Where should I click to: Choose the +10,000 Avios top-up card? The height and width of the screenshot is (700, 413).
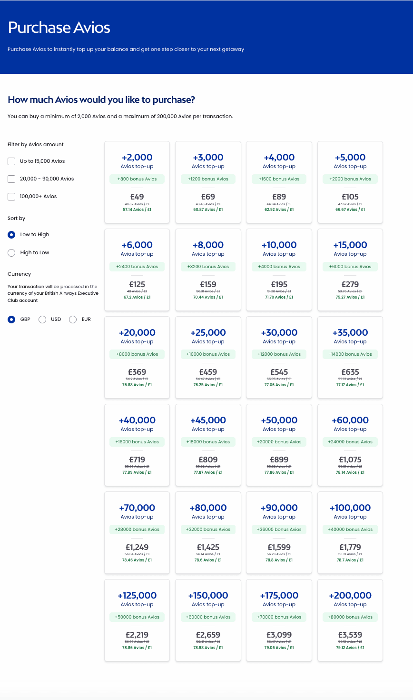(x=279, y=270)
